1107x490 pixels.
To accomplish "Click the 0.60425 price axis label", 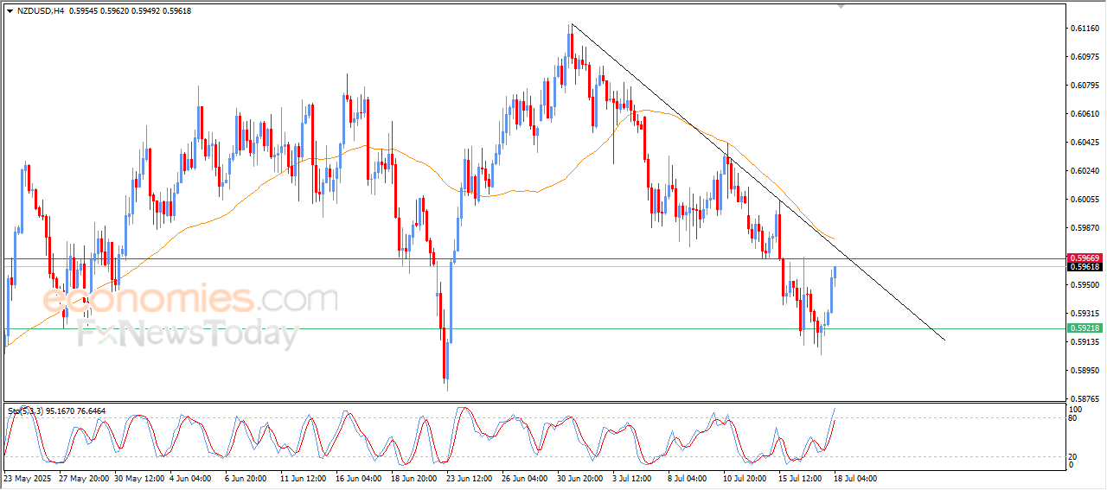I will 1084,143.
